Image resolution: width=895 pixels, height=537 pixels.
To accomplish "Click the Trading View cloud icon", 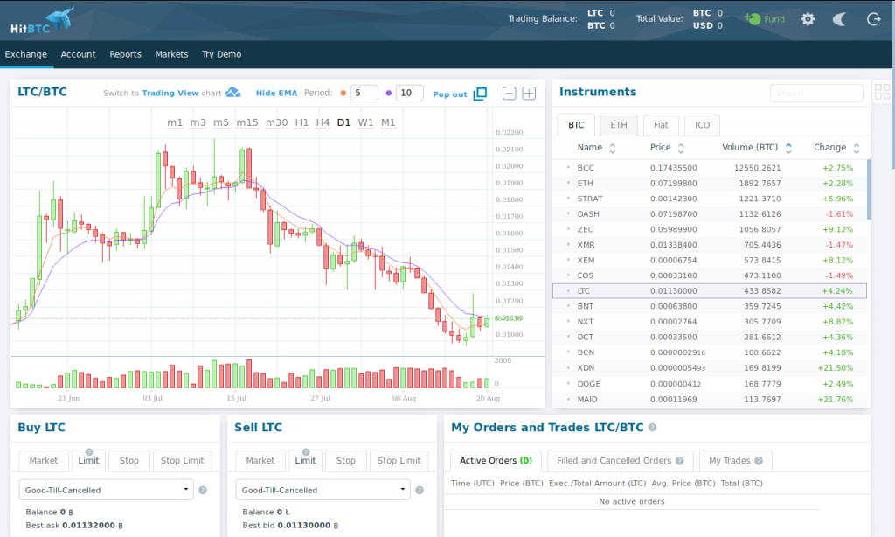I will point(232,93).
